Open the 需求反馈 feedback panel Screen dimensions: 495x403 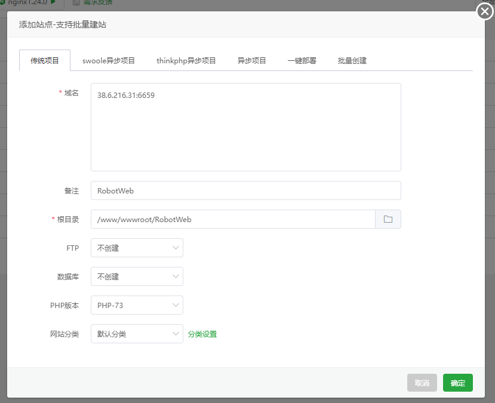[99, 3]
